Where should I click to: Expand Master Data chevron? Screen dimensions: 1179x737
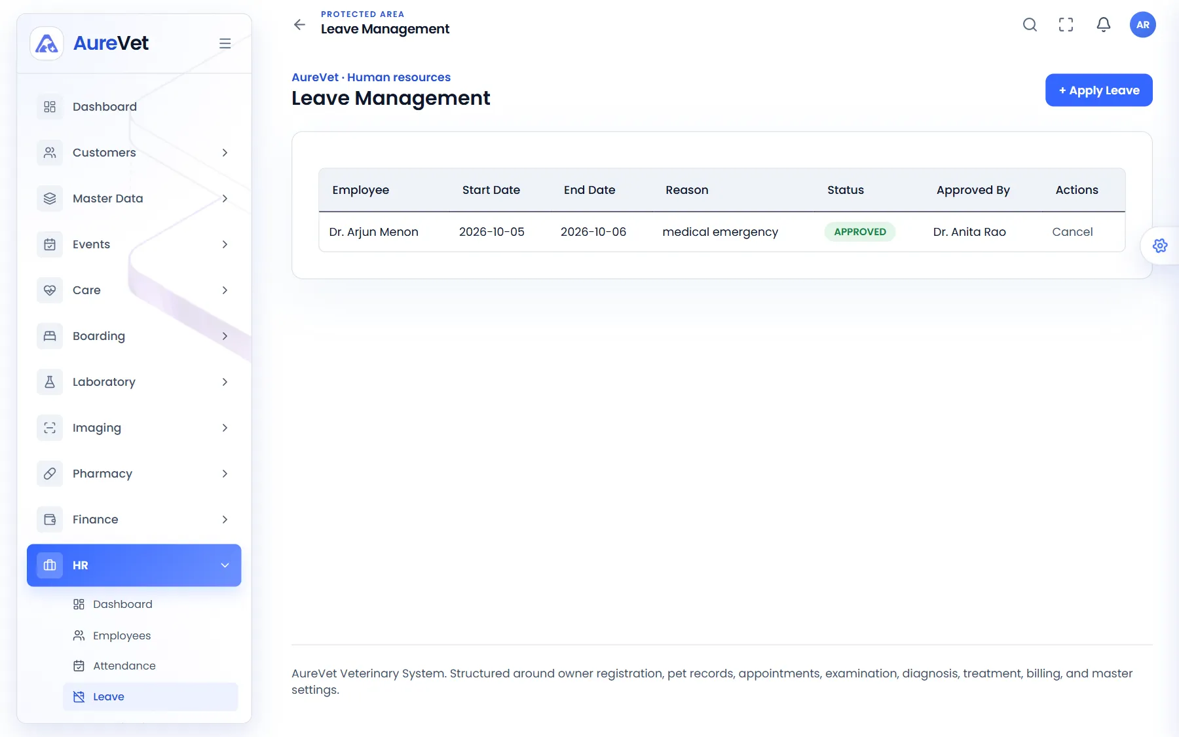[225, 198]
